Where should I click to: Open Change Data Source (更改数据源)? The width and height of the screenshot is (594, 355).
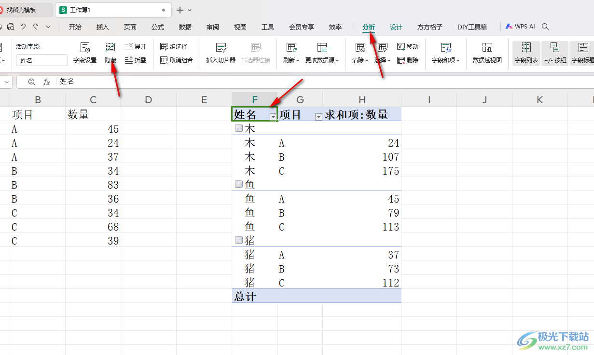[322, 54]
